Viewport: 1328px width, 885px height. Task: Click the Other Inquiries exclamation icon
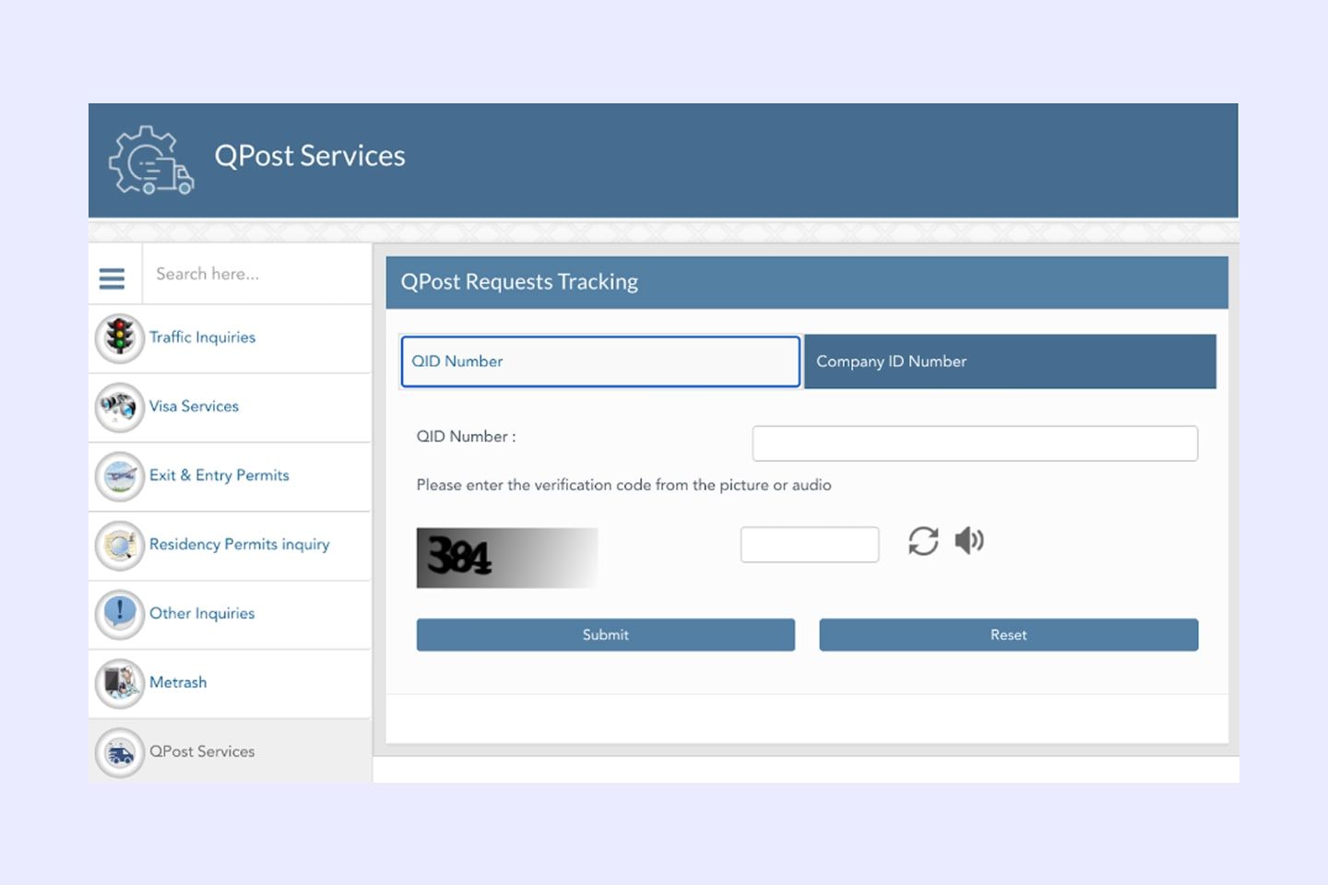120,614
